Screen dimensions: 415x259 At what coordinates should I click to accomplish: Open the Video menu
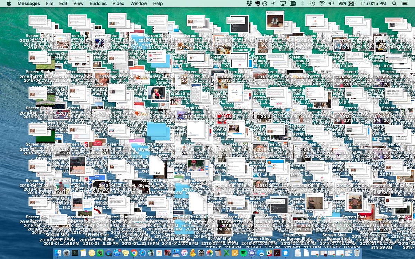[118, 3]
